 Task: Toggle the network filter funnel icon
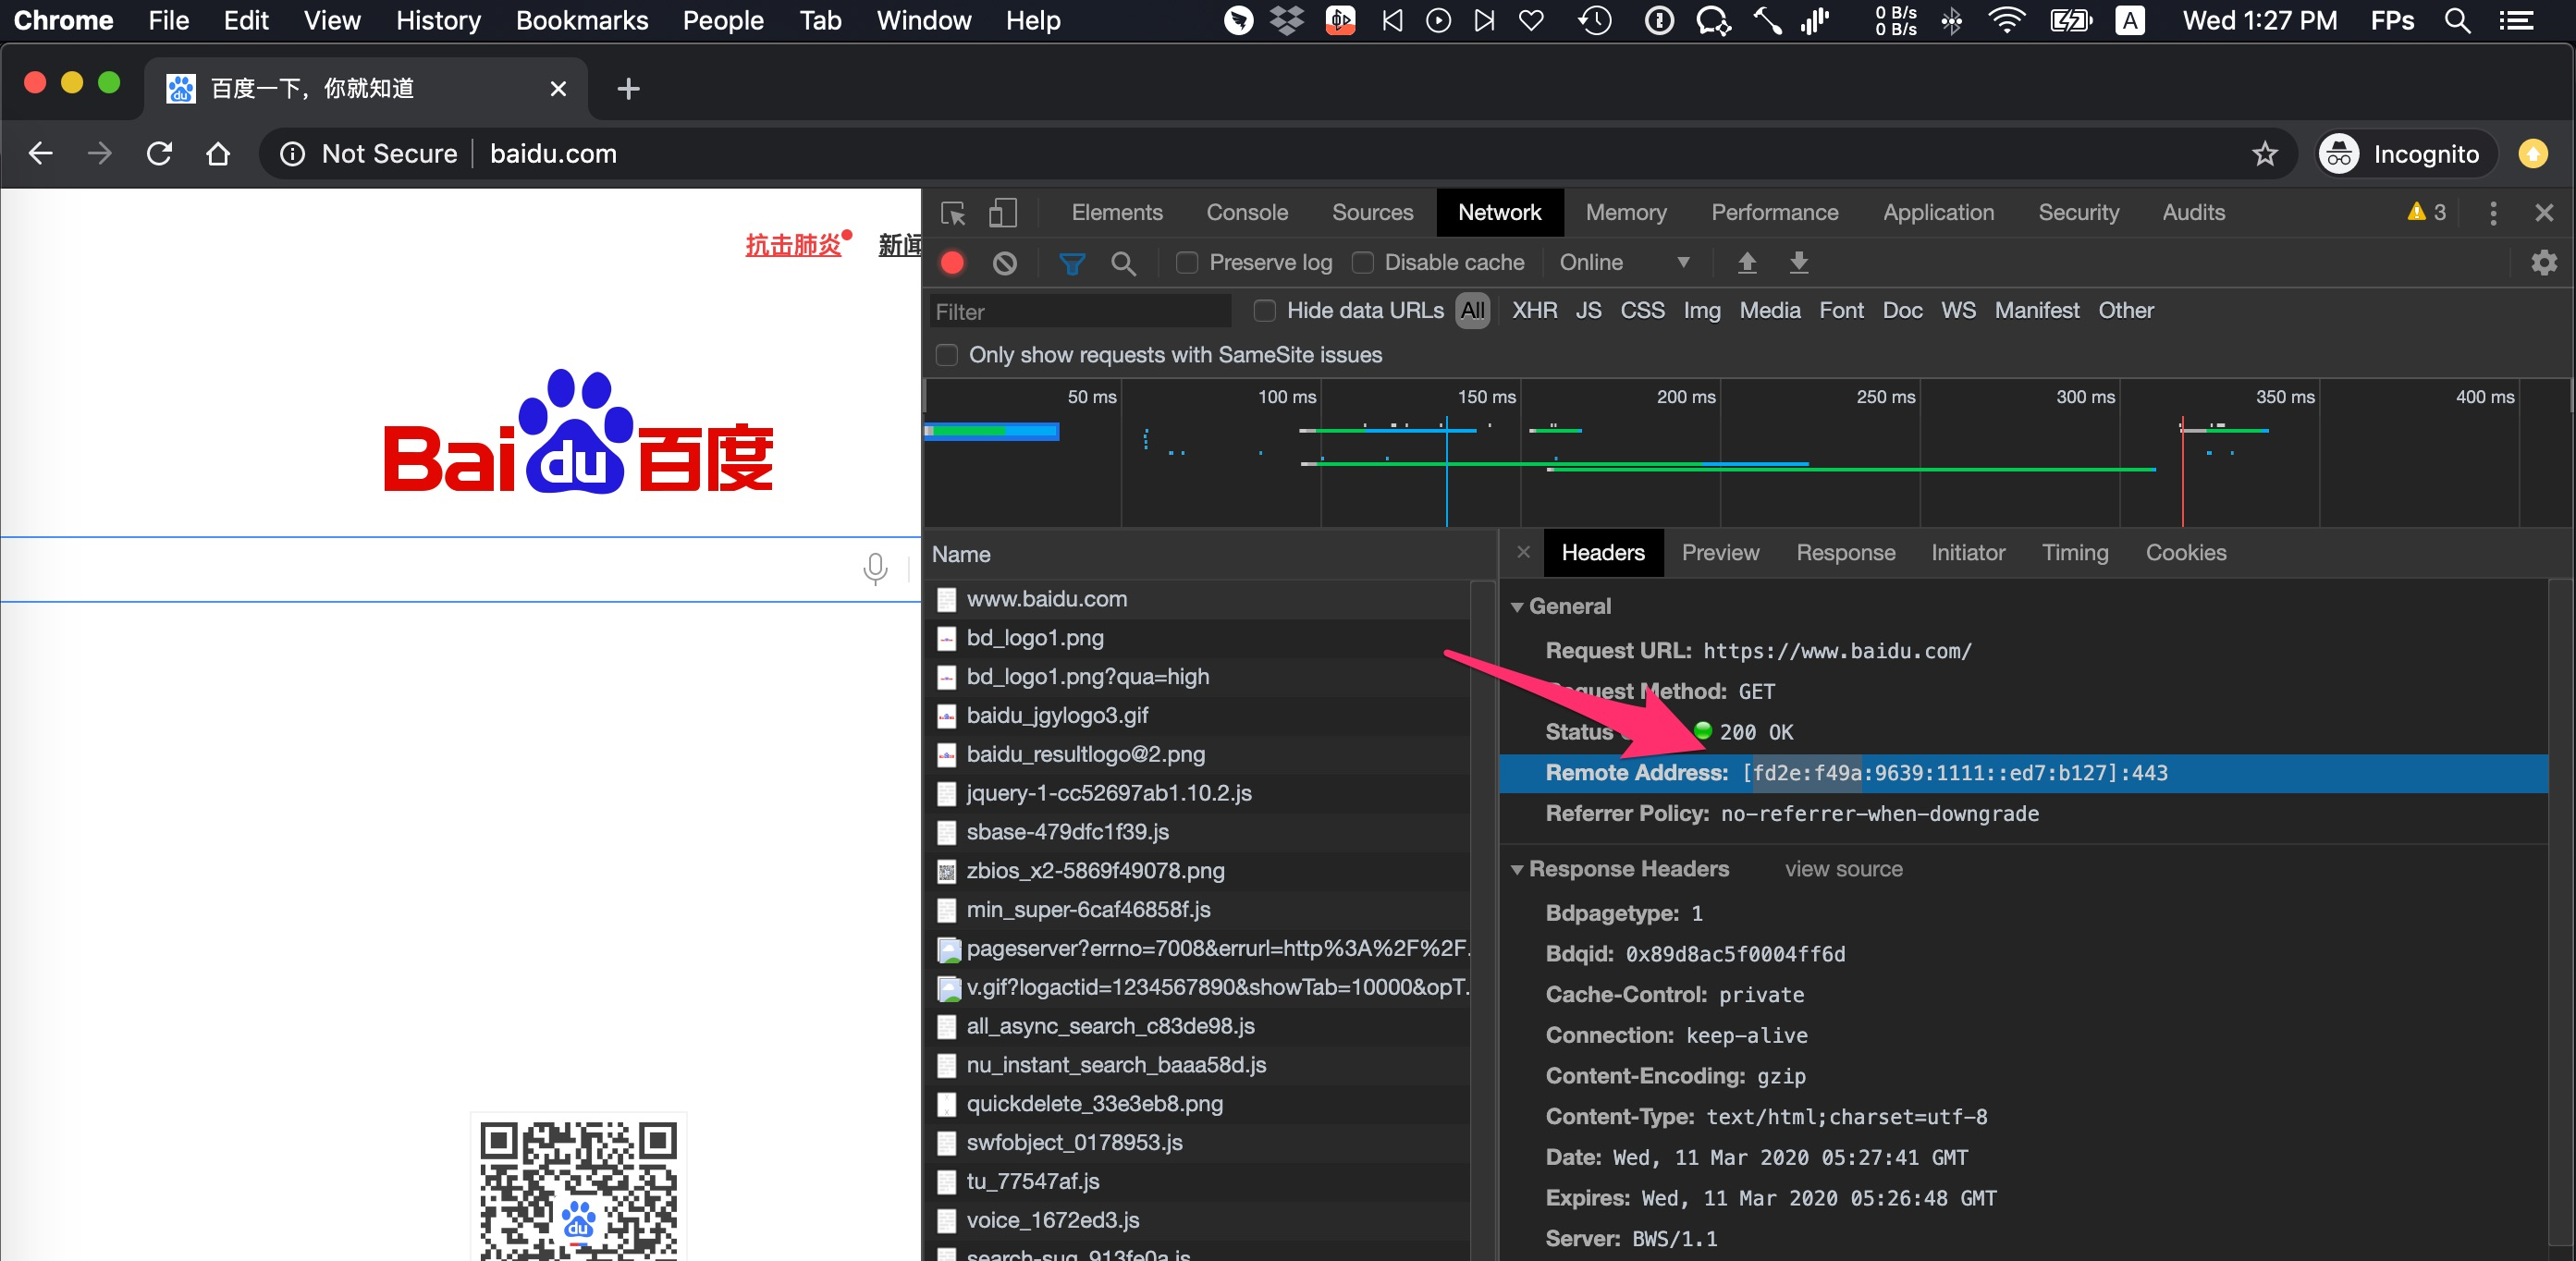tap(1071, 263)
